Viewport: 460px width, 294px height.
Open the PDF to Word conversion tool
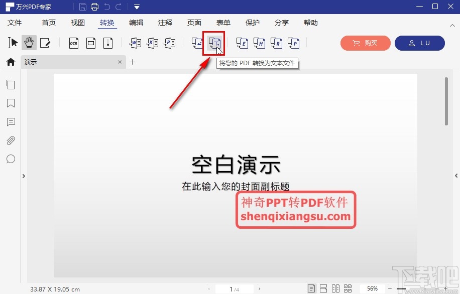(135, 43)
